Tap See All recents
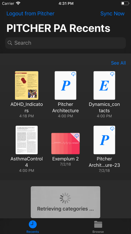Image resolution: width=131 pixels, height=234 pixels. pos(118,63)
